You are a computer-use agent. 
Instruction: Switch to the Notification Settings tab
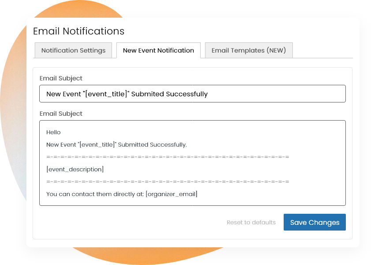point(73,50)
